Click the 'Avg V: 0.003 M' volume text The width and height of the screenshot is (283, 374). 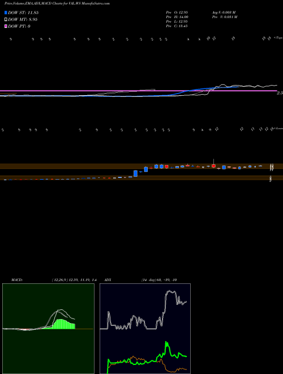224,12
